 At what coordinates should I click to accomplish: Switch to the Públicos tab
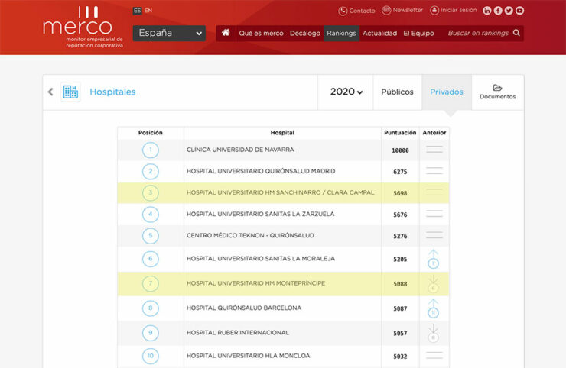click(398, 92)
